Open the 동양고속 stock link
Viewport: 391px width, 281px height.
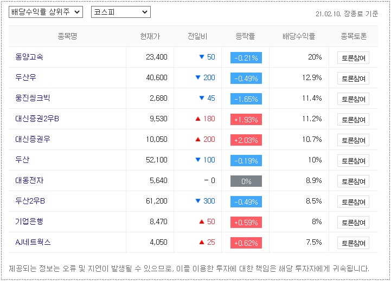click(x=29, y=57)
